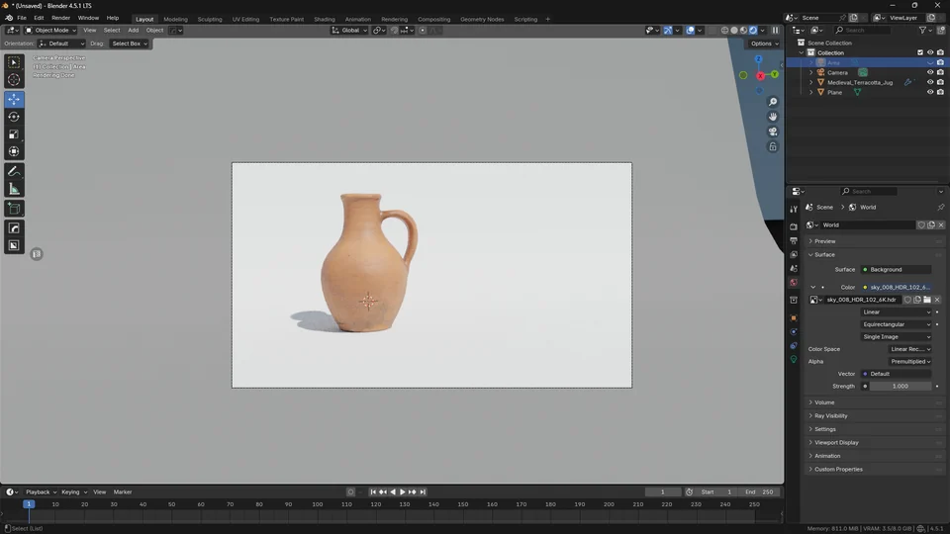
Task: Open the Output properties tab
Action: tap(794, 241)
